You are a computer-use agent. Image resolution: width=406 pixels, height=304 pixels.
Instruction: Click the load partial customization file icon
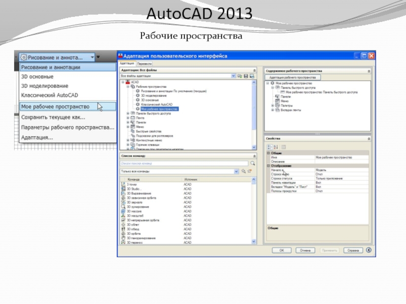click(240, 76)
